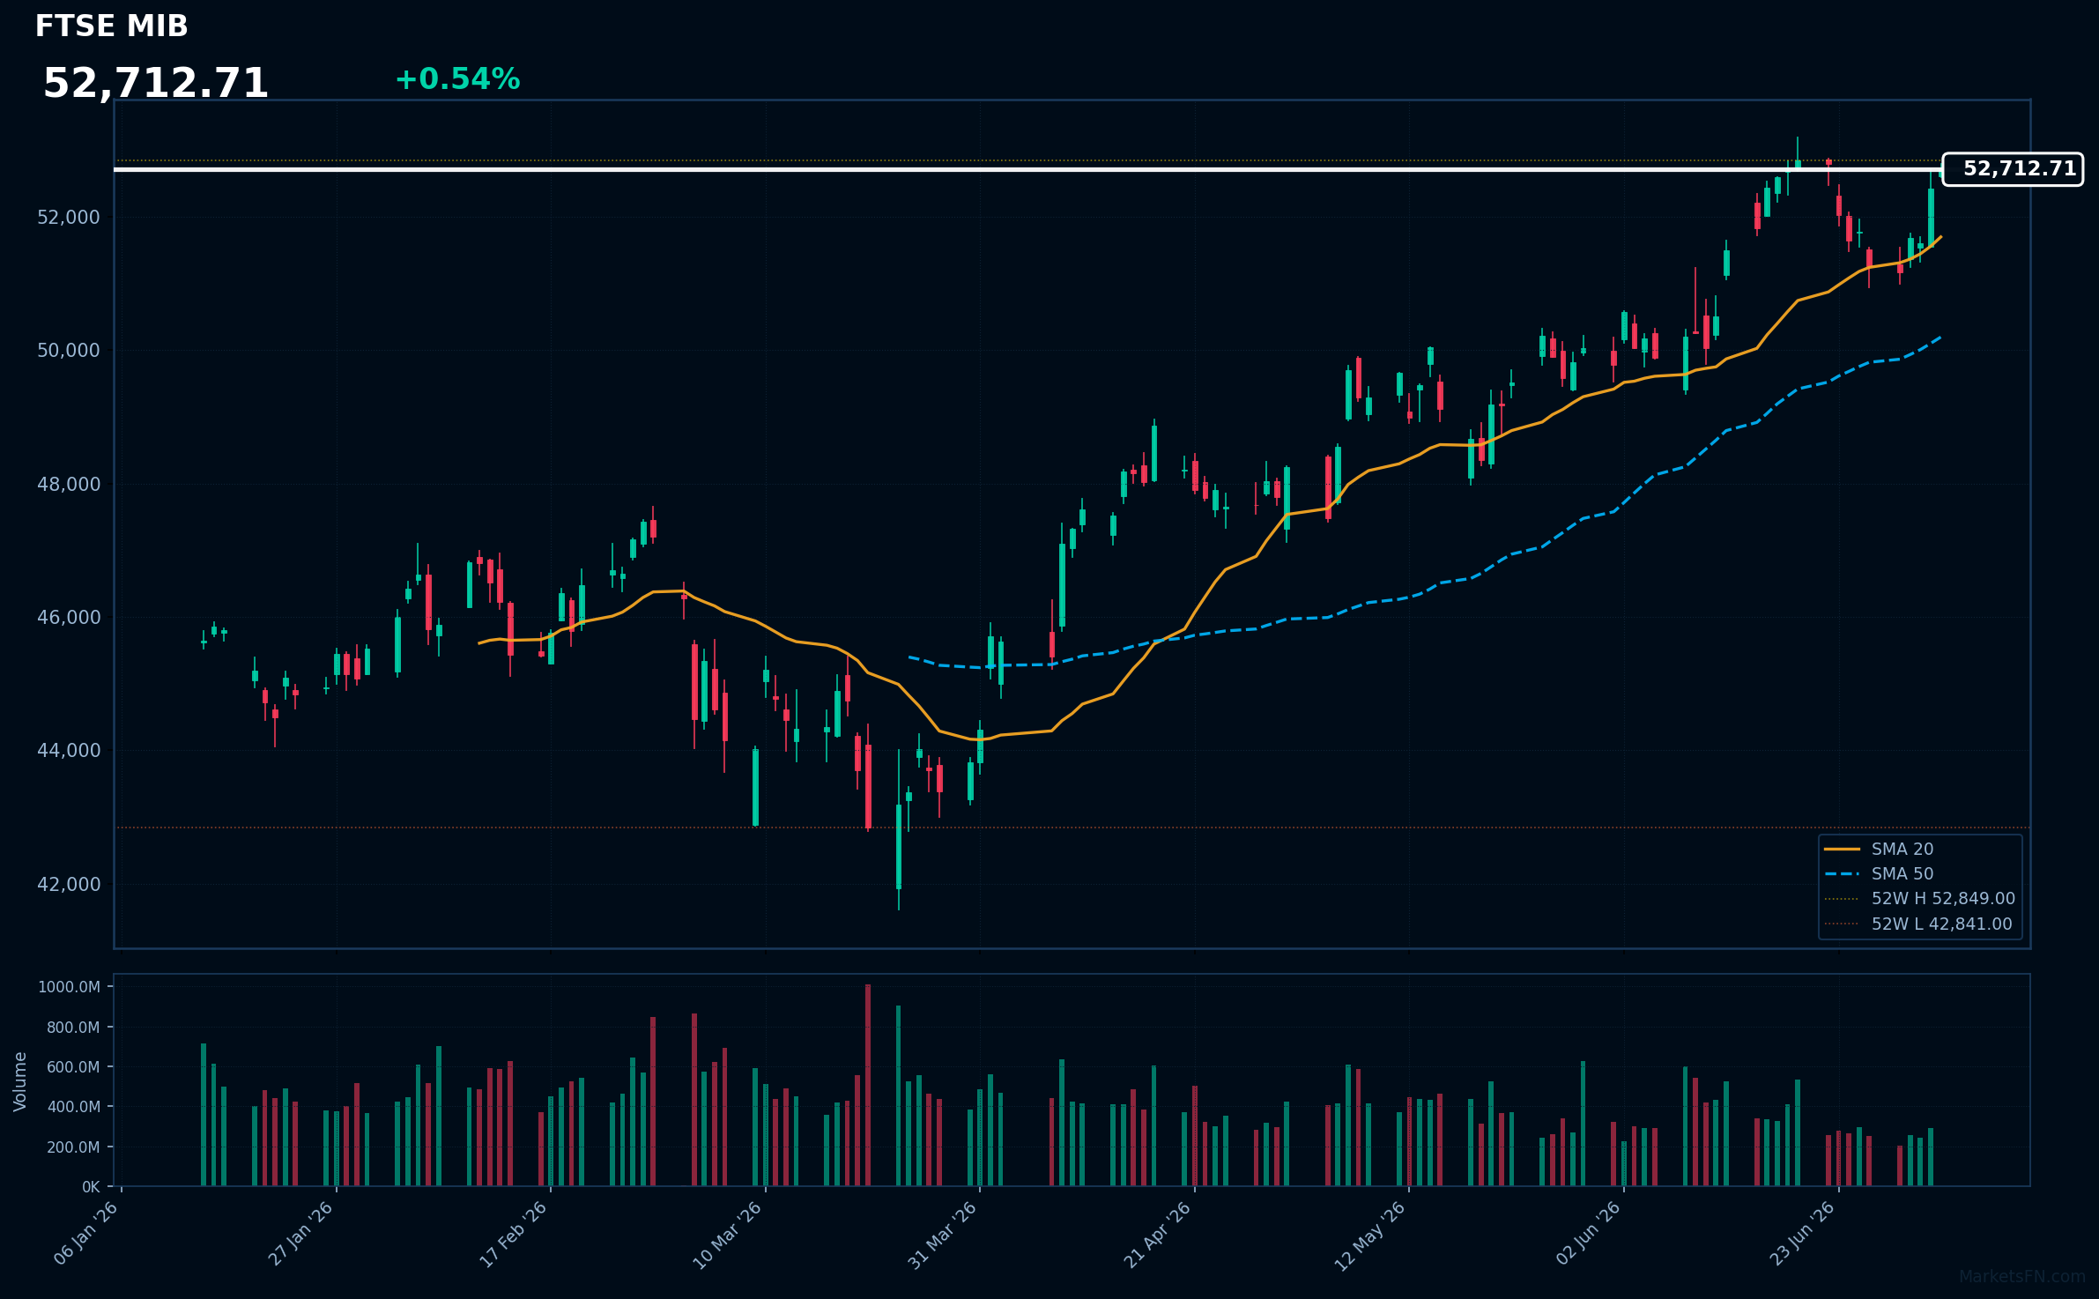
Task: Click the 17 Feb '26 date label
Action: coord(514,1233)
